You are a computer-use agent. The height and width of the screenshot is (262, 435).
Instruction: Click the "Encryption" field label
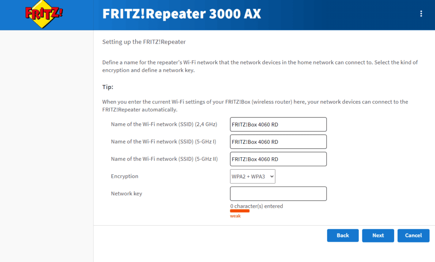[x=124, y=176]
